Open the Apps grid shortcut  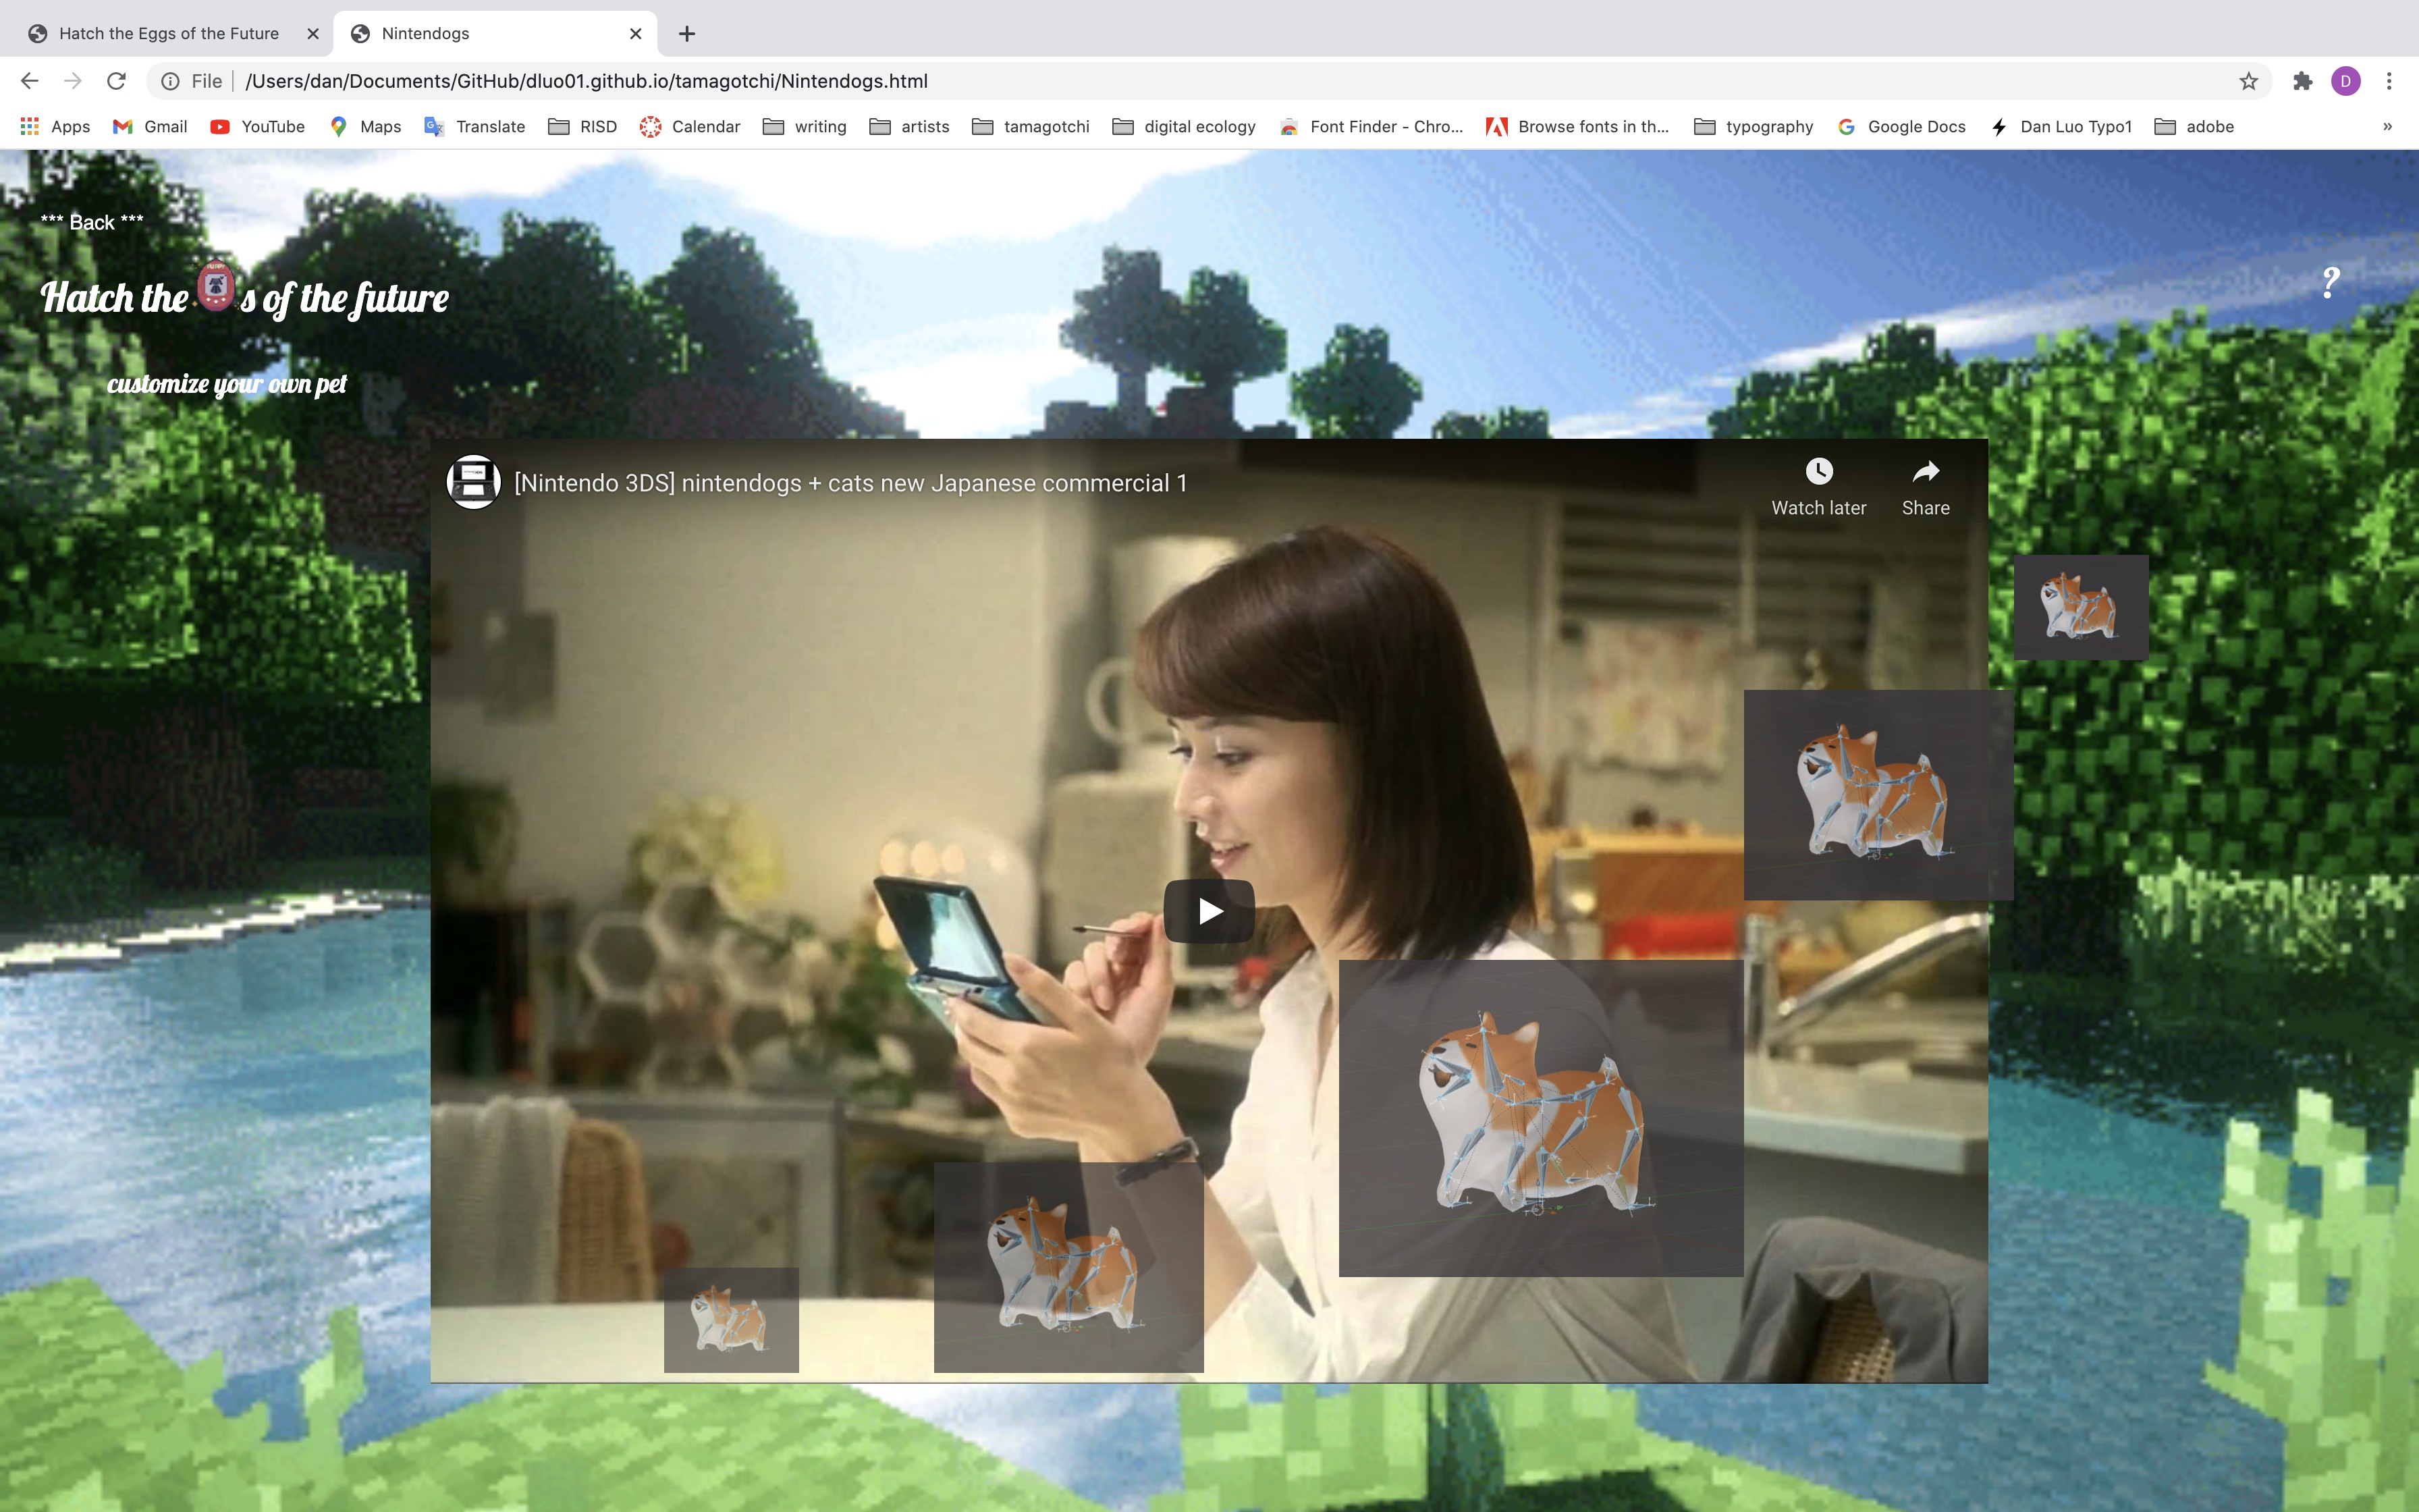[x=55, y=126]
